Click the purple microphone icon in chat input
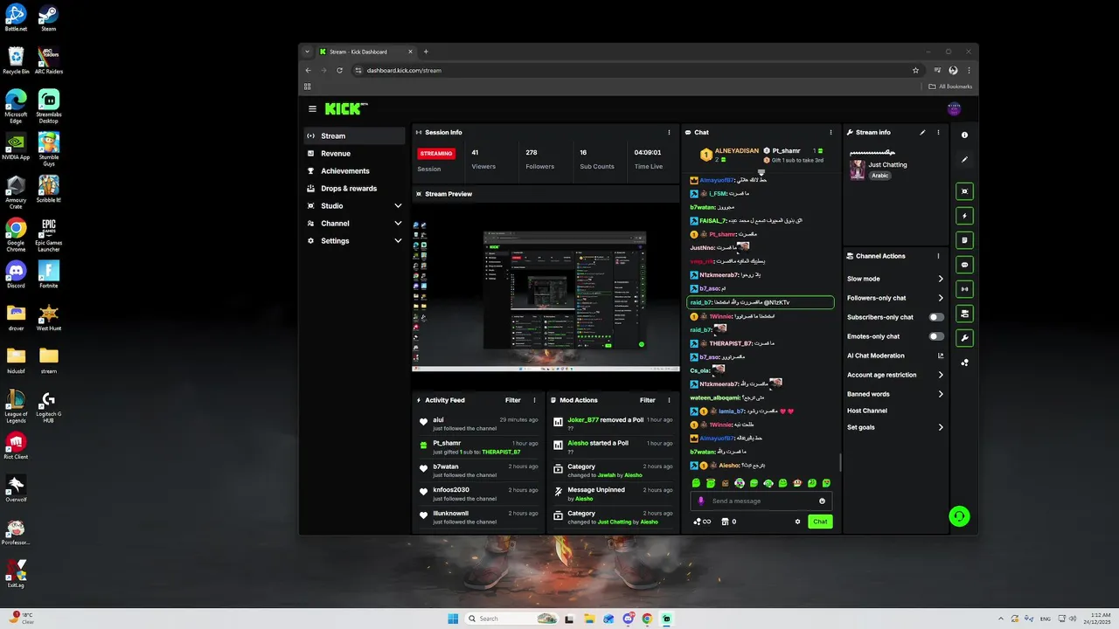The width and height of the screenshot is (1119, 629). click(x=701, y=501)
